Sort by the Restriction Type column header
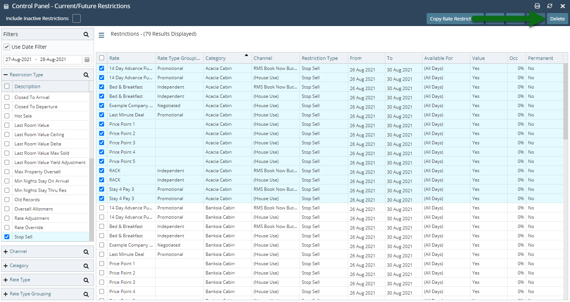This screenshot has width=570, height=302. tap(324, 58)
